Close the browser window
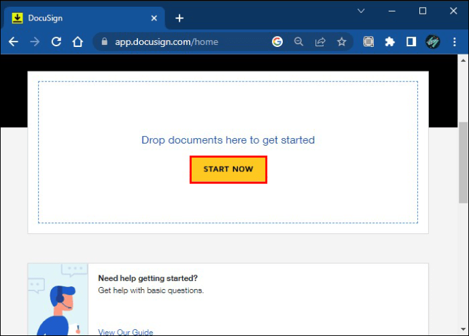 tap(453, 11)
